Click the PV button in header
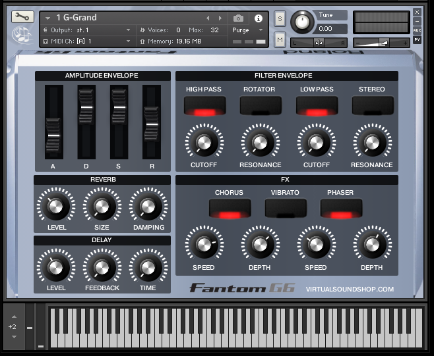 point(417,39)
